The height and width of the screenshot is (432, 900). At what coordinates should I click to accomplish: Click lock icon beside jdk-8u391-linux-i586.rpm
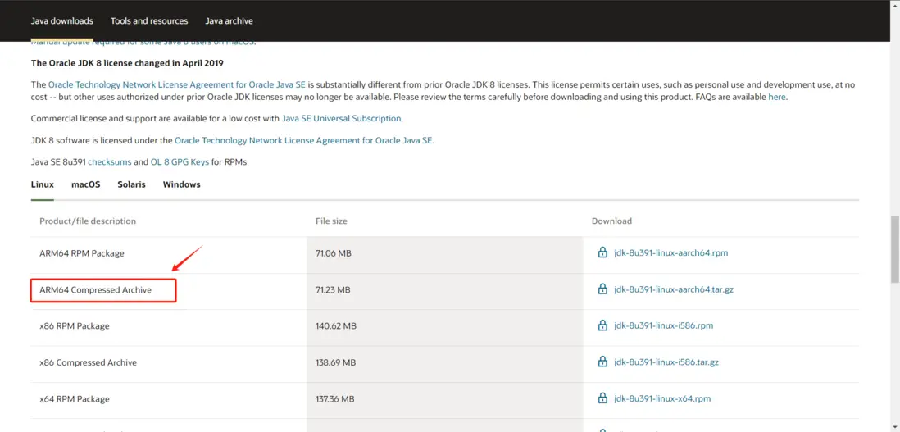click(x=602, y=325)
